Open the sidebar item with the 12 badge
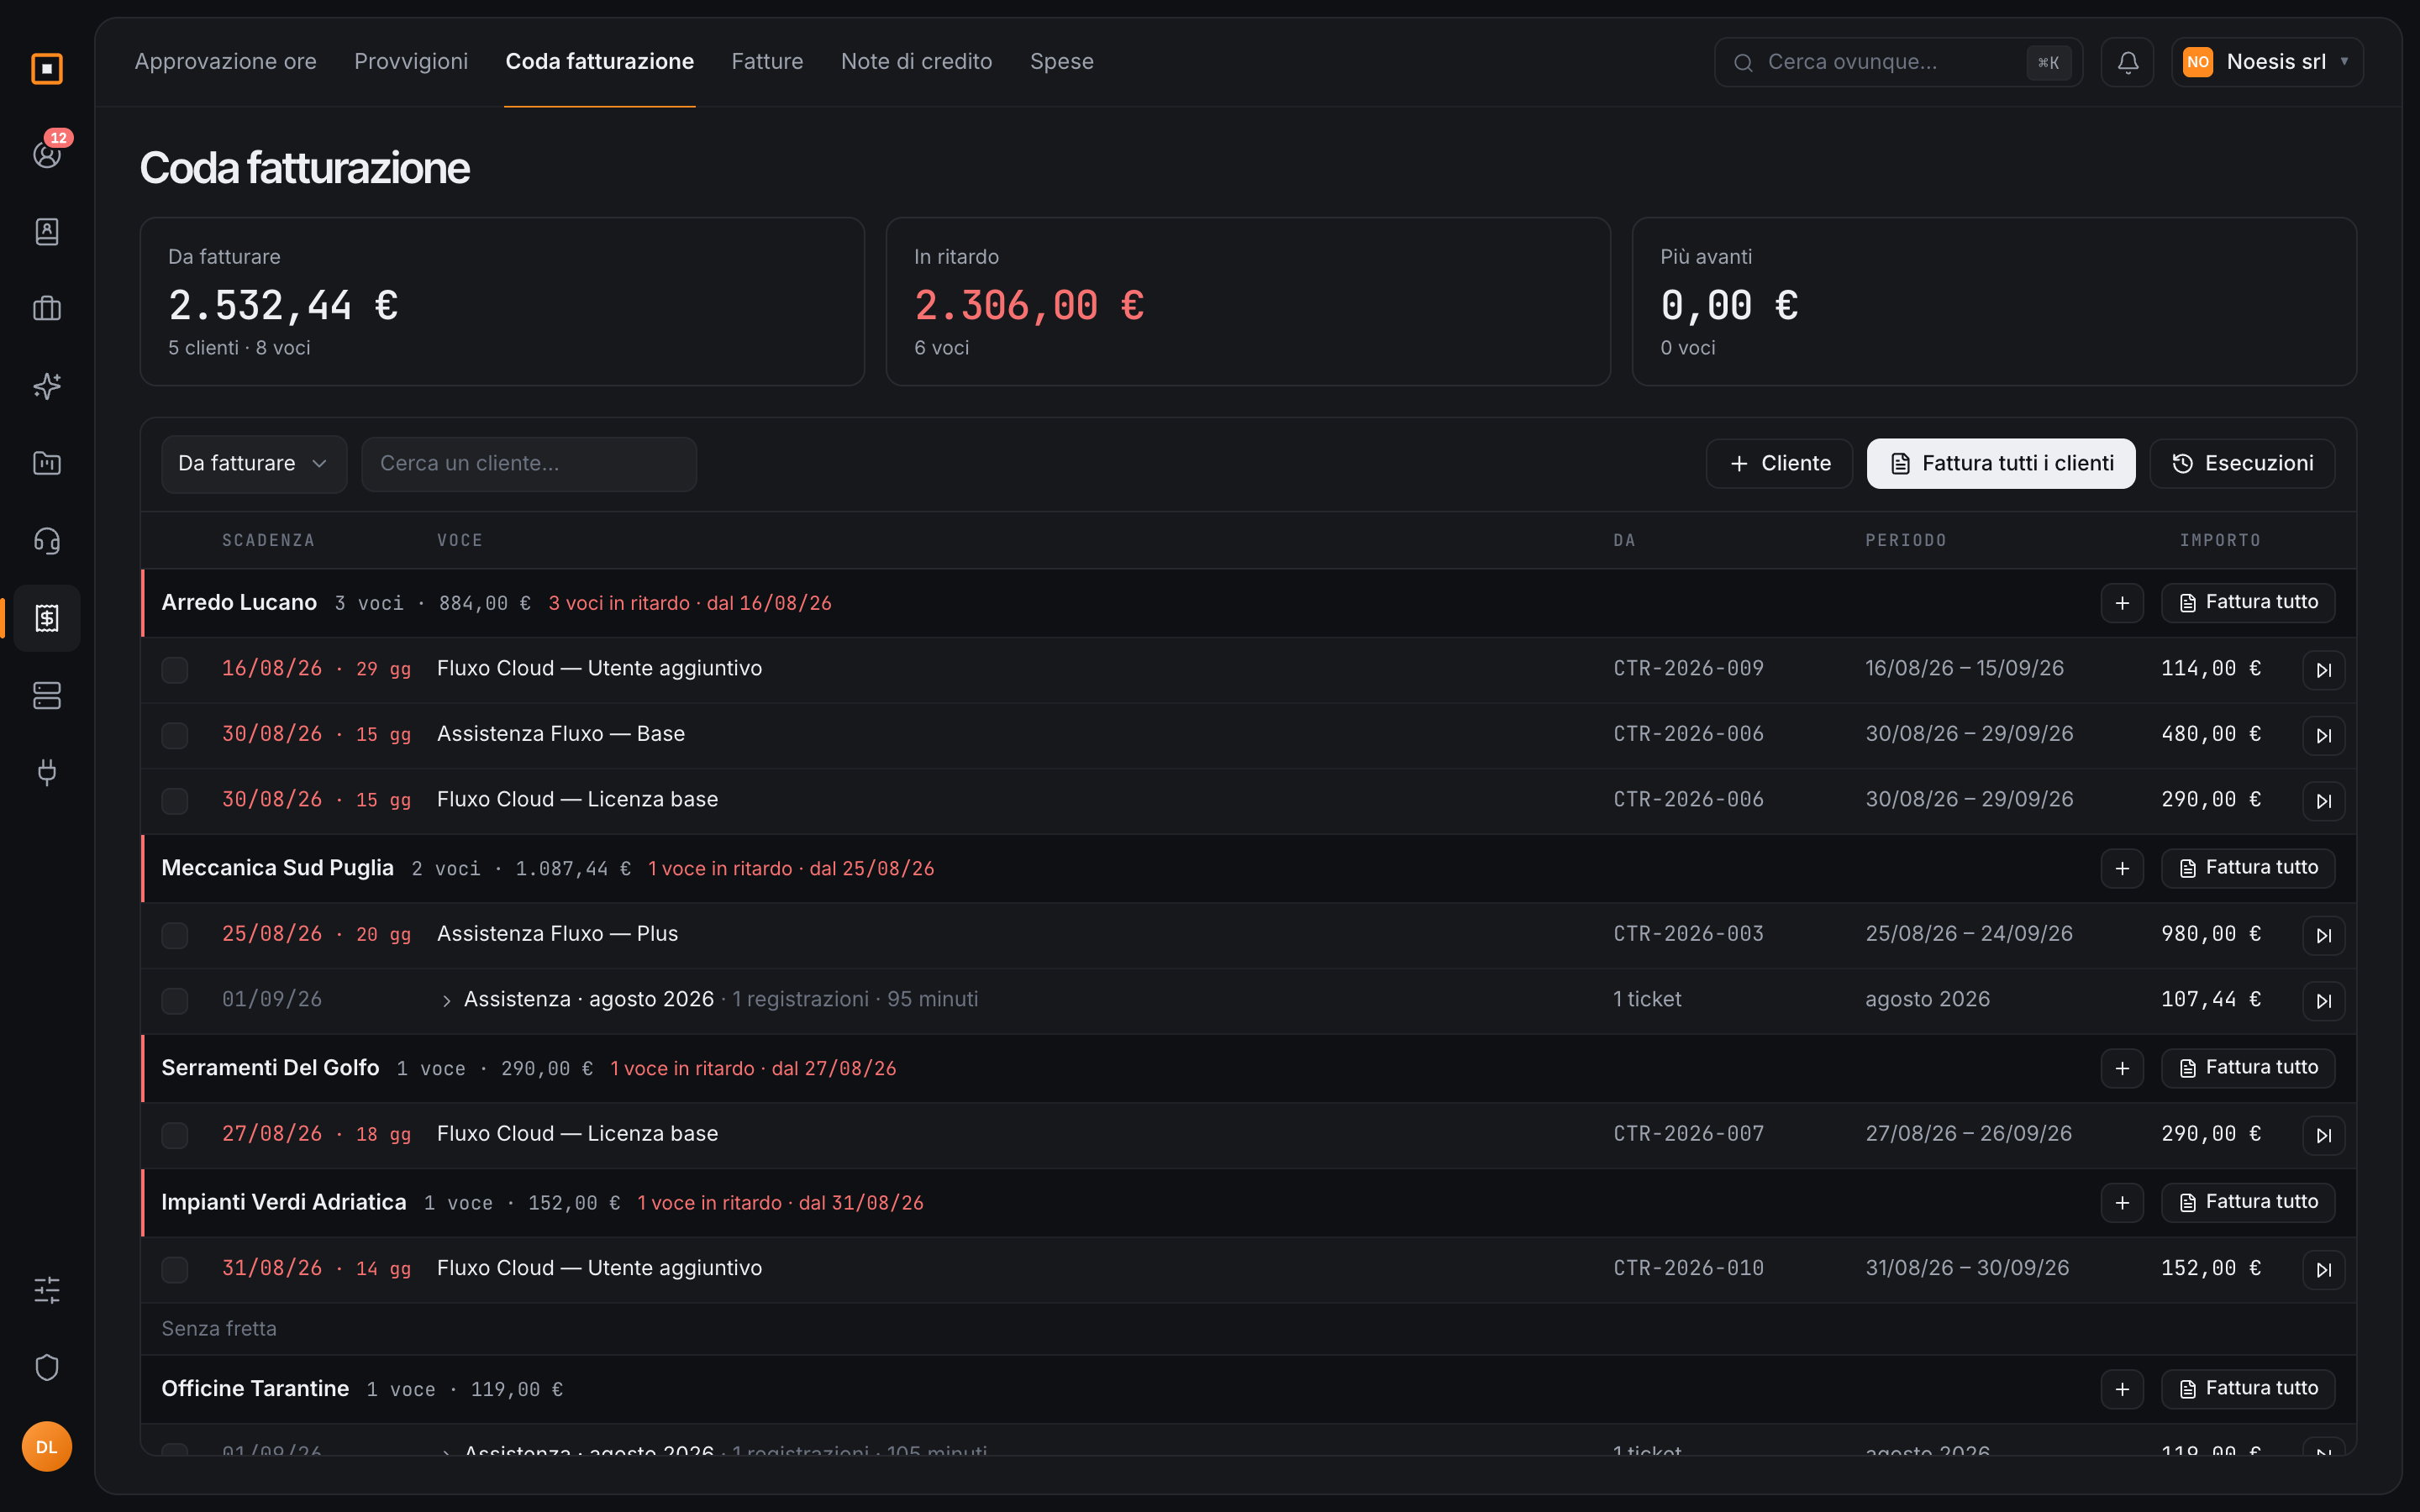The width and height of the screenshot is (2420, 1512). [47, 155]
